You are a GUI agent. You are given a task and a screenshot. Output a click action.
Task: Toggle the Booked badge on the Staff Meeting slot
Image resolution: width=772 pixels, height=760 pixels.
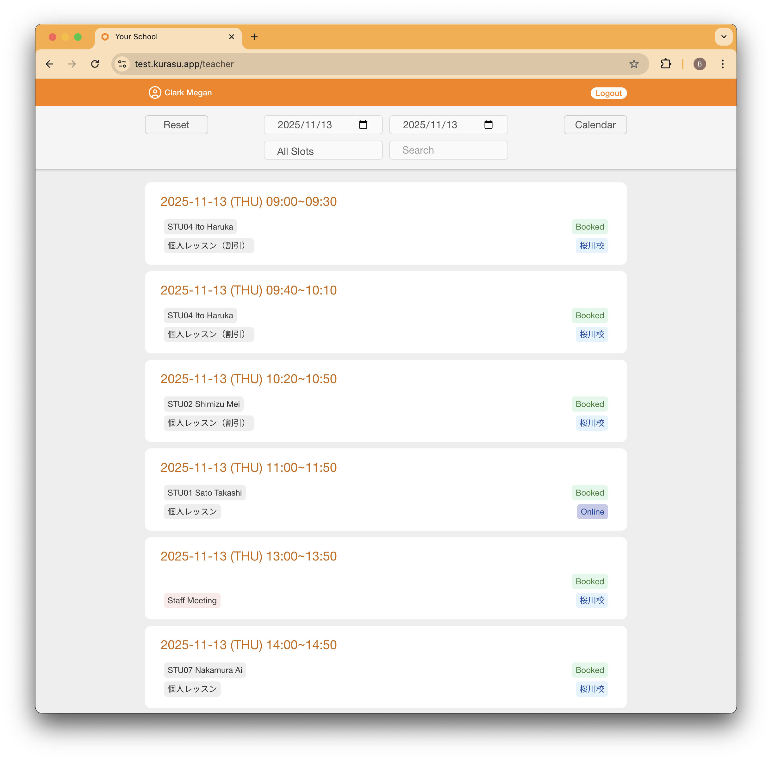point(589,582)
